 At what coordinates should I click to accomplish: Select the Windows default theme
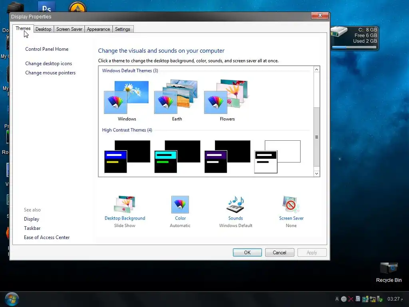pos(127,100)
